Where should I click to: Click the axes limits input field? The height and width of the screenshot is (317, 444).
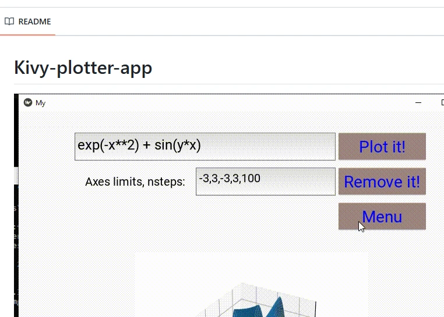tap(266, 181)
